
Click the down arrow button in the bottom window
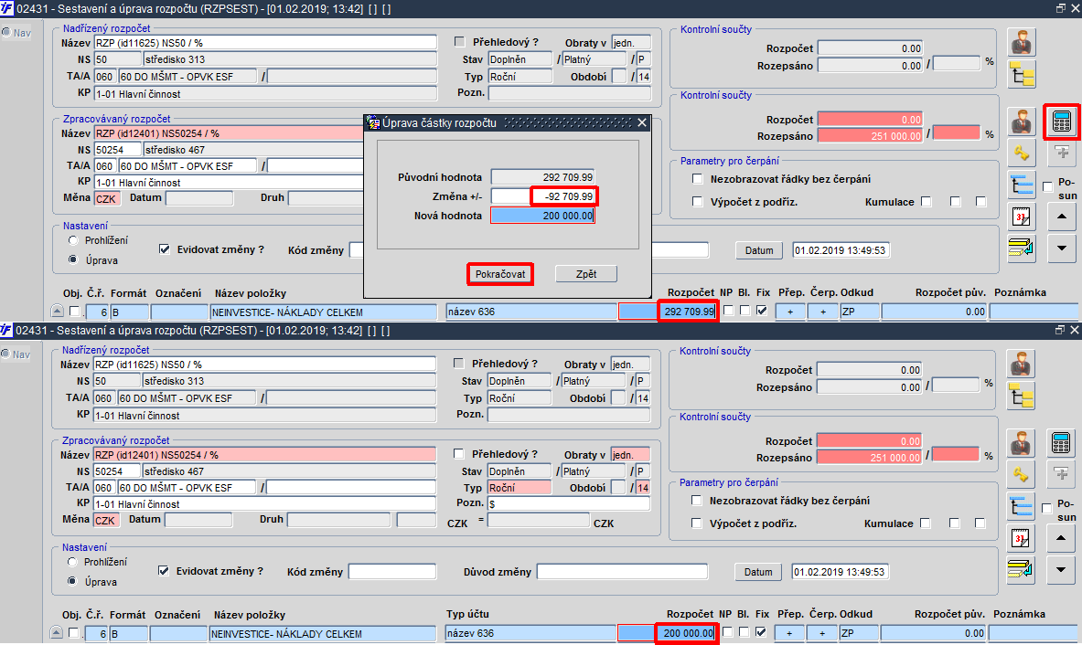(x=1061, y=570)
